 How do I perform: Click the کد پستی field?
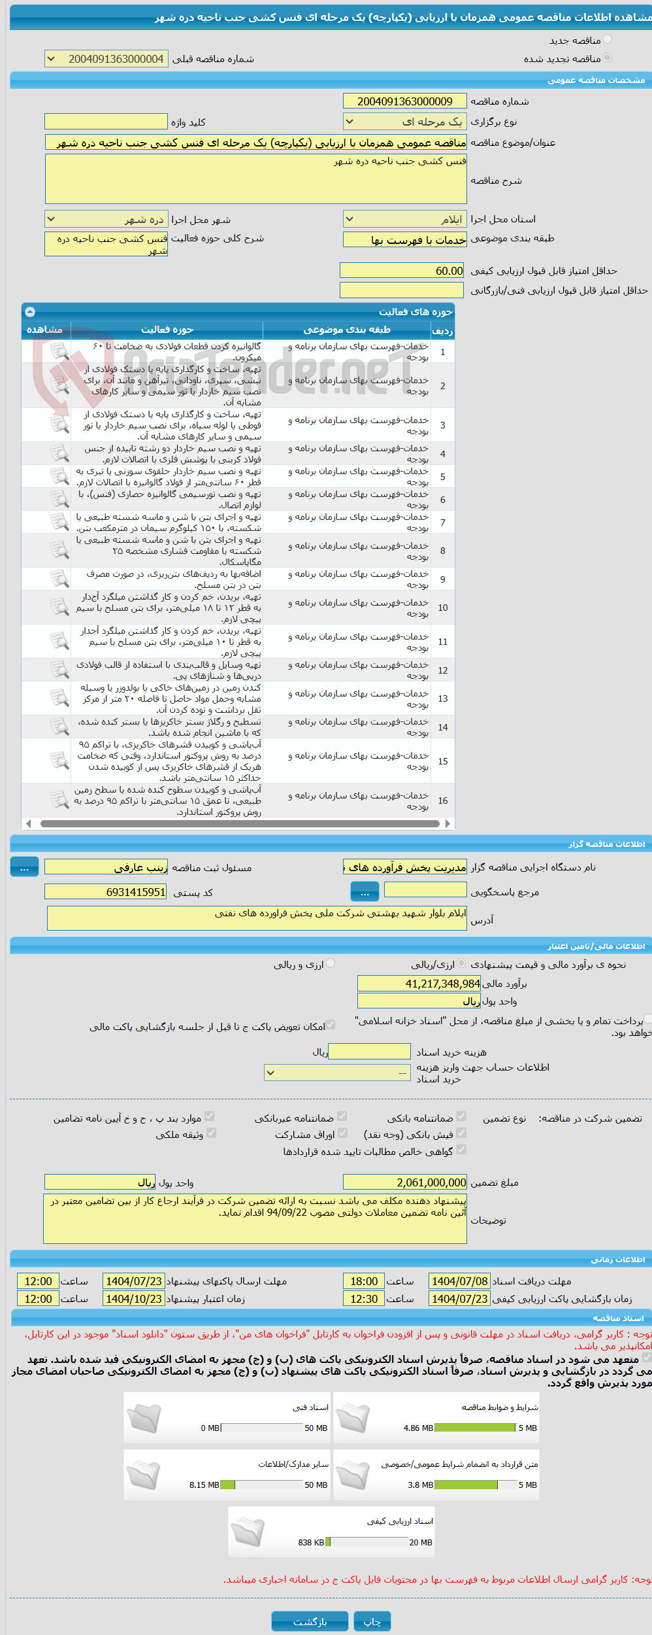[x=106, y=891]
